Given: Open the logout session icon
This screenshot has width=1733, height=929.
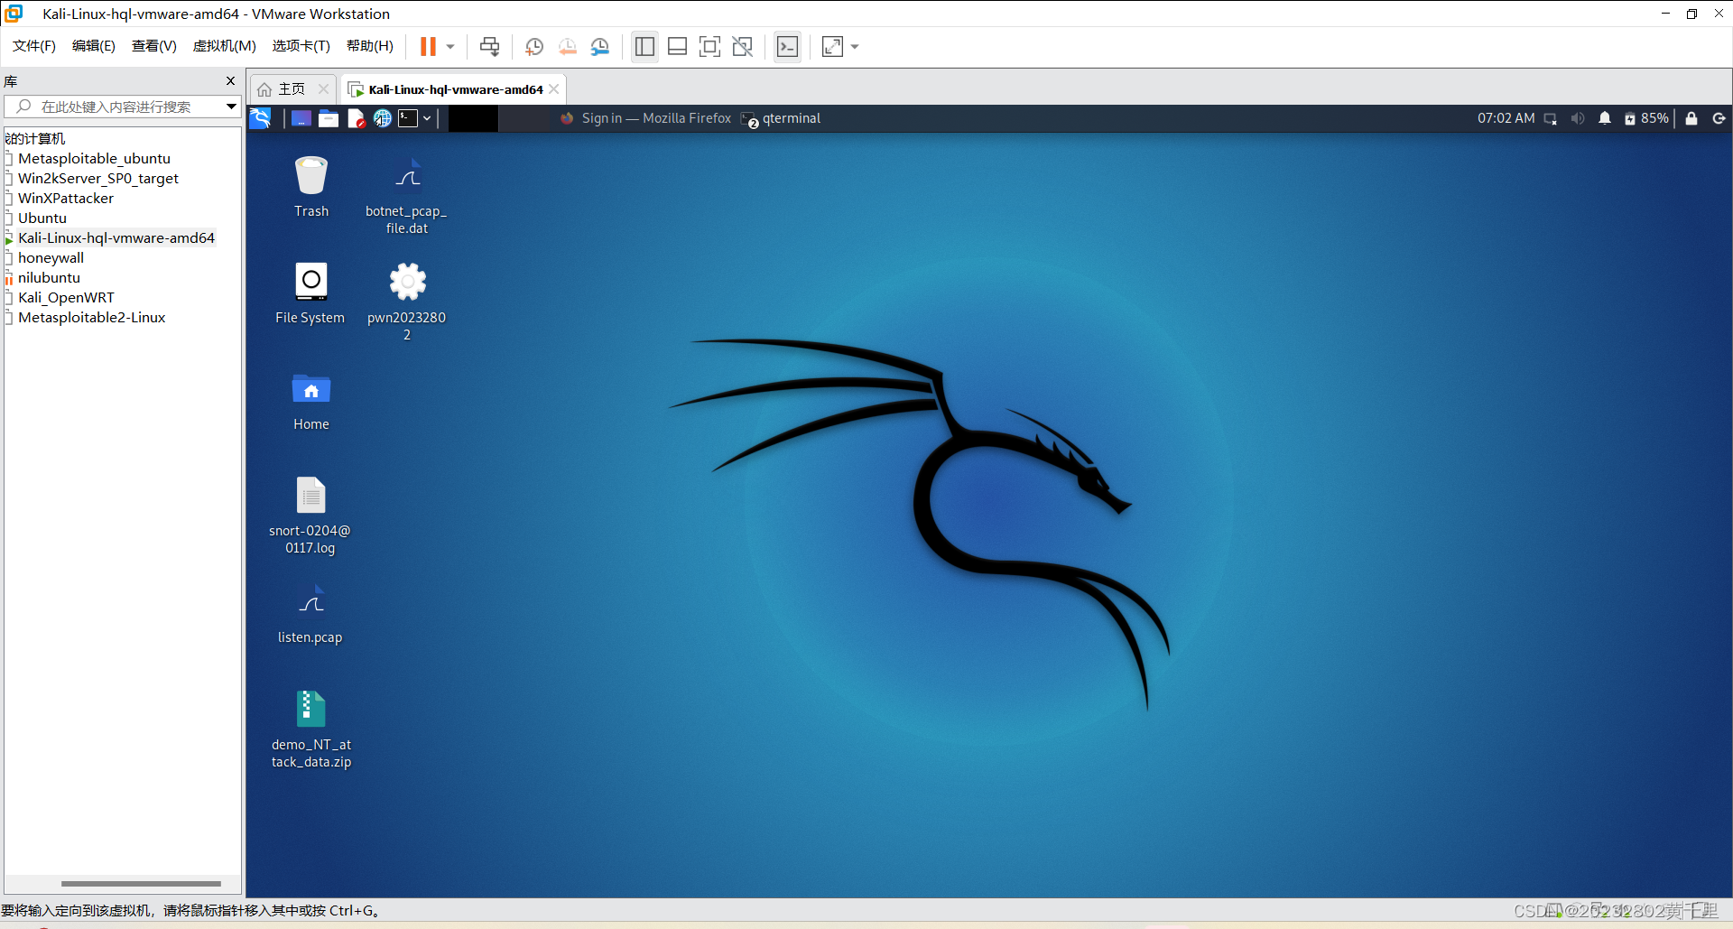Looking at the screenshot, I should coord(1719,118).
